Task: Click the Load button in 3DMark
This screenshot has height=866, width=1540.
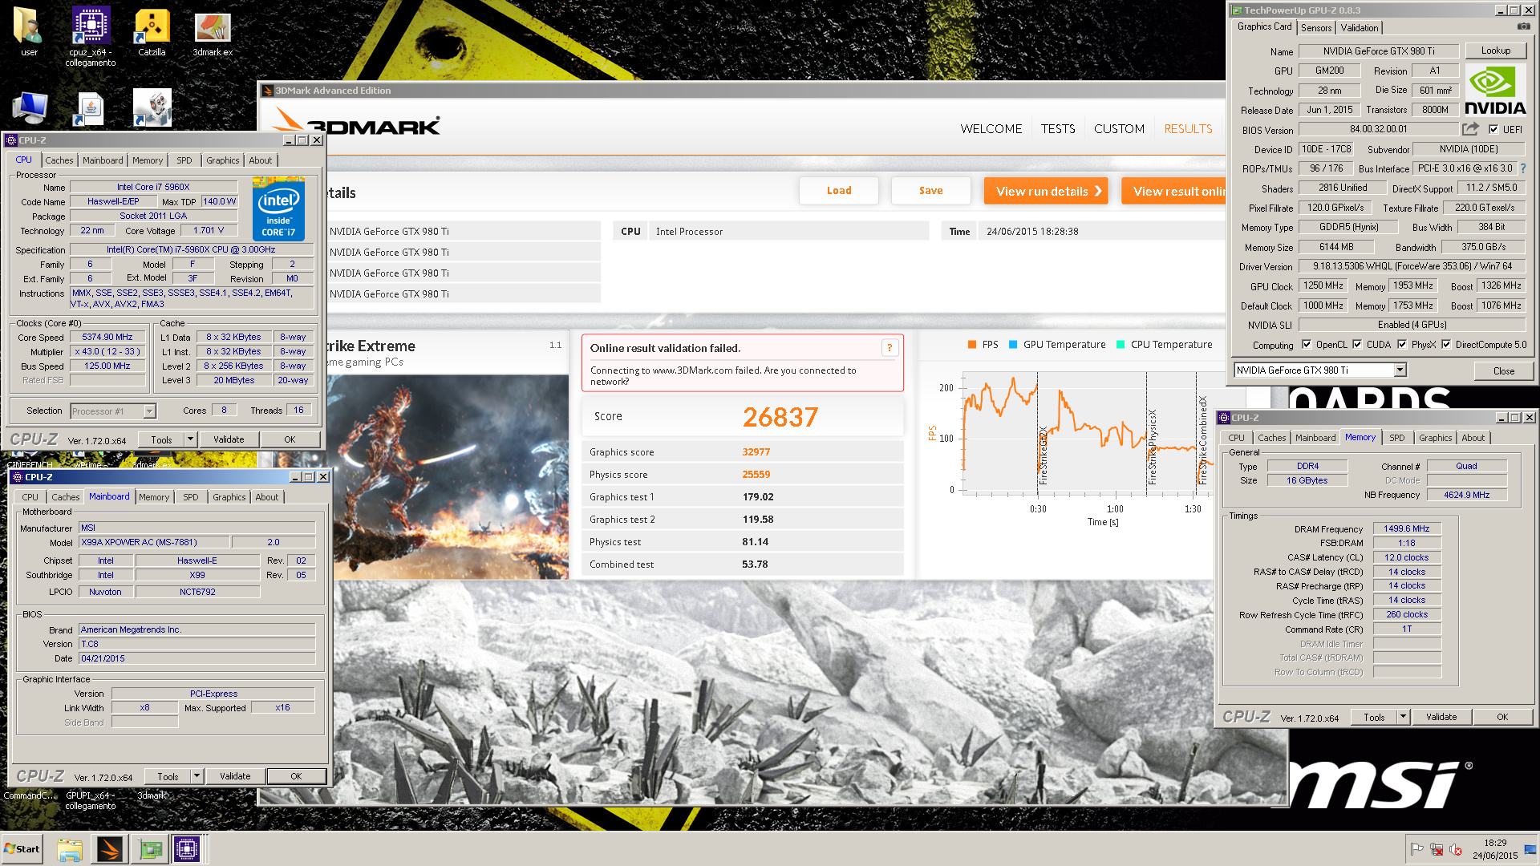Action: 839,191
